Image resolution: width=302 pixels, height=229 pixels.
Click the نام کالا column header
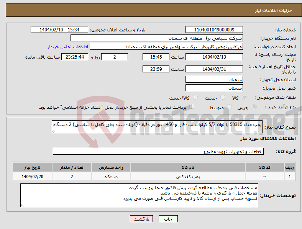pos(188,167)
